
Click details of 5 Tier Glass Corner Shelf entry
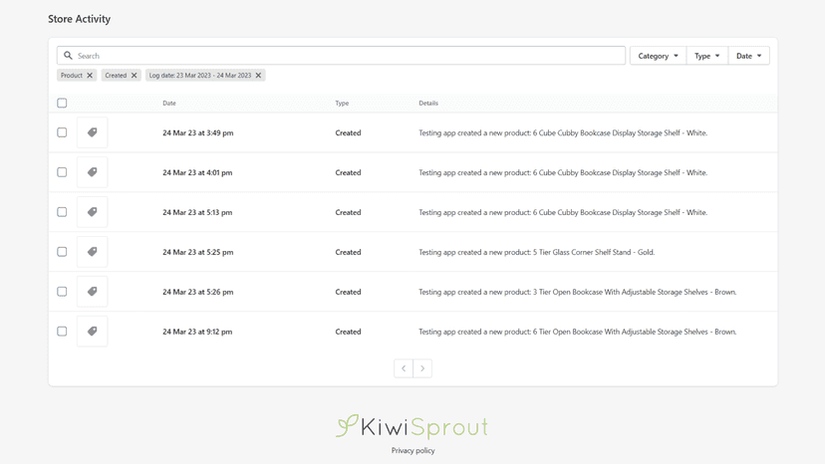(537, 252)
